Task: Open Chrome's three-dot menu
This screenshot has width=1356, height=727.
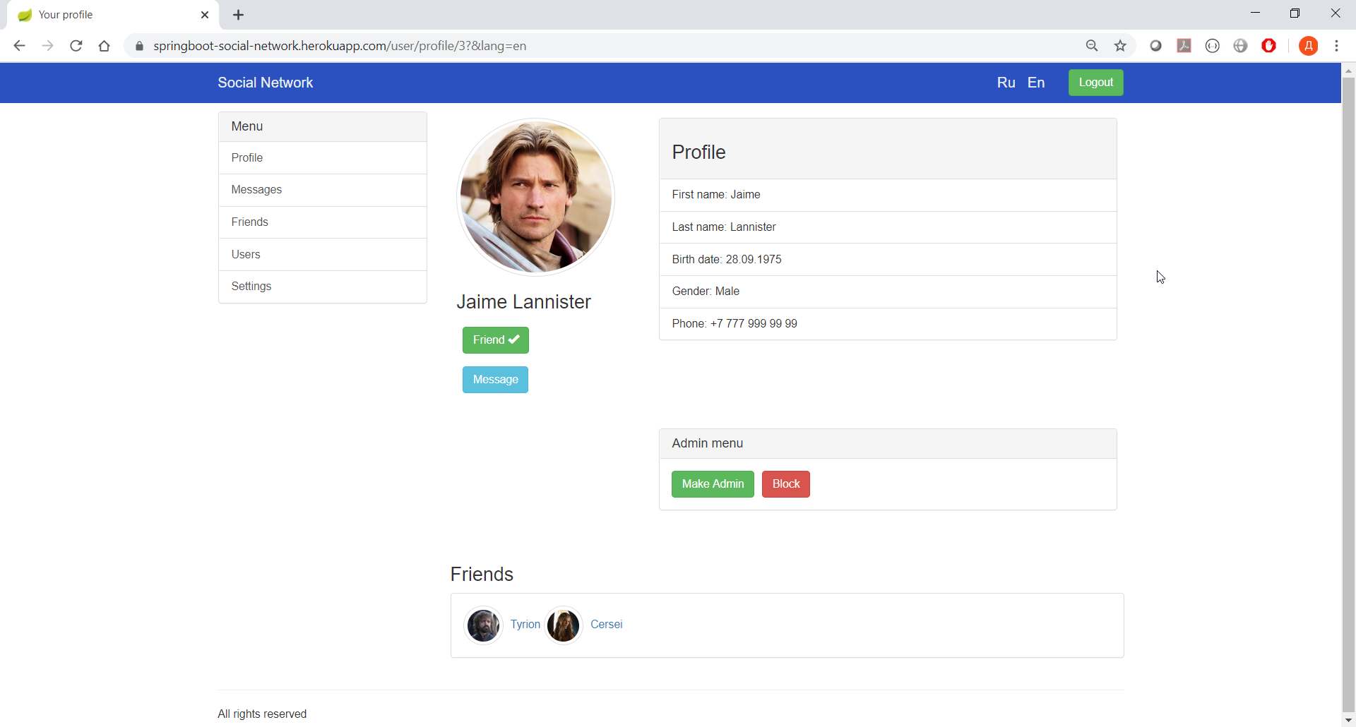Action: 1337,46
